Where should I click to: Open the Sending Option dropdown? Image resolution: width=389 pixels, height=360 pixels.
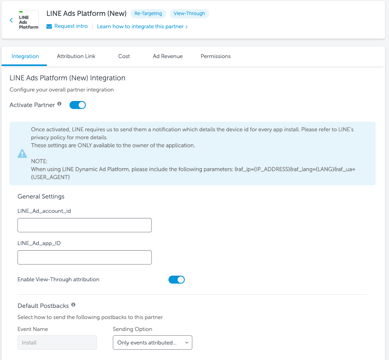(153, 342)
